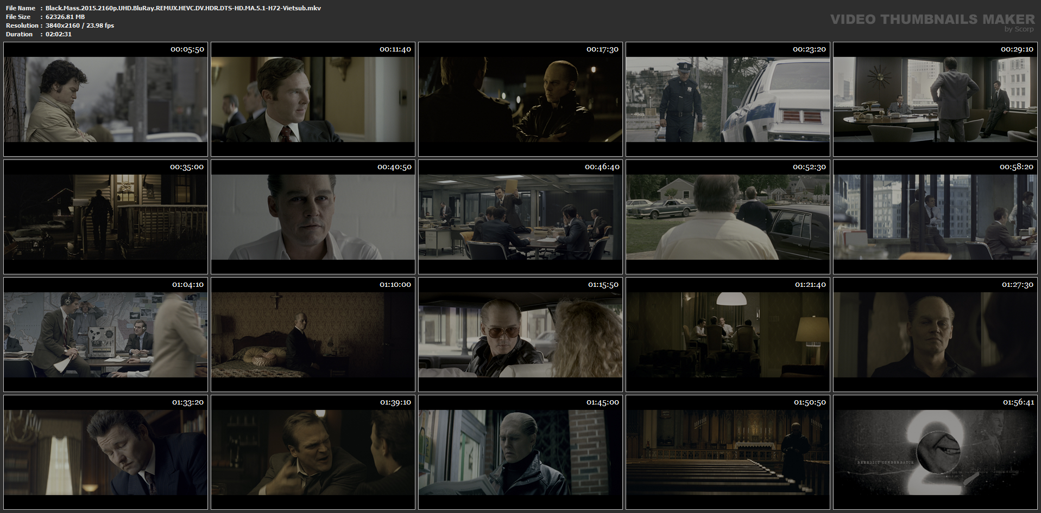This screenshot has width=1041, height=513.
Task: Select the thumbnail at 00:52:30
Action: pyautogui.click(x=728, y=217)
